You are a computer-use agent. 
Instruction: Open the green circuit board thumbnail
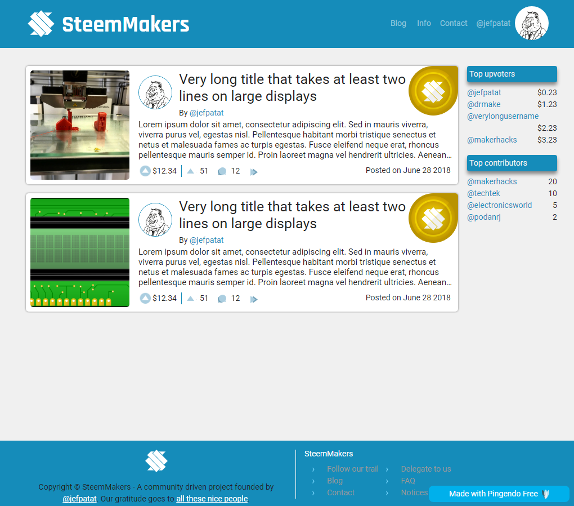[x=80, y=252]
